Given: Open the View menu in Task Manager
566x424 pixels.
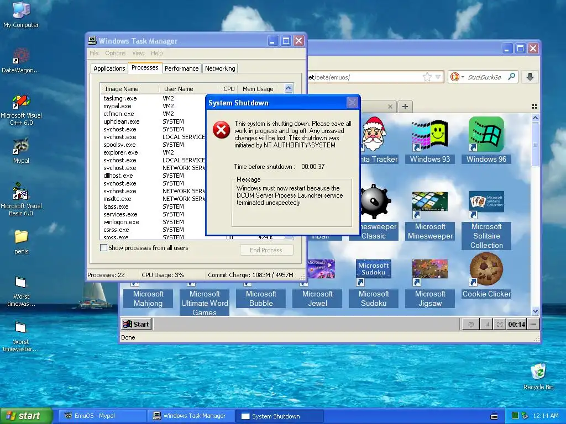Looking at the screenshot, I should pos(138,53).
